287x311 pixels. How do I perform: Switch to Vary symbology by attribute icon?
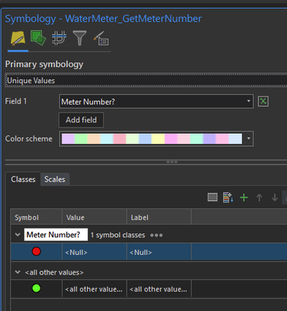[x=38, y=38]
